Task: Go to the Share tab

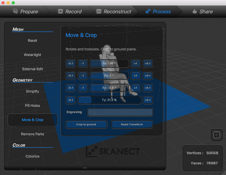Action: coord(202,12)
